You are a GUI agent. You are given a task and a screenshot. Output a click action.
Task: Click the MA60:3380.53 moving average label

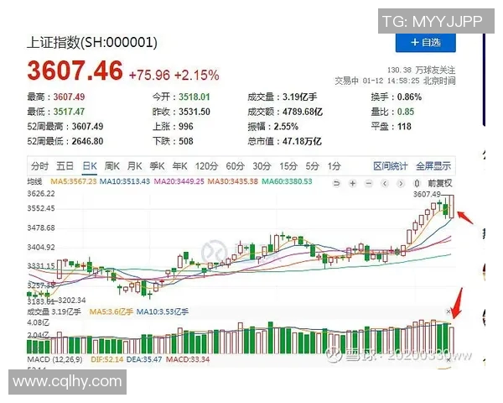pyautogui.click(x=287, y=181)
